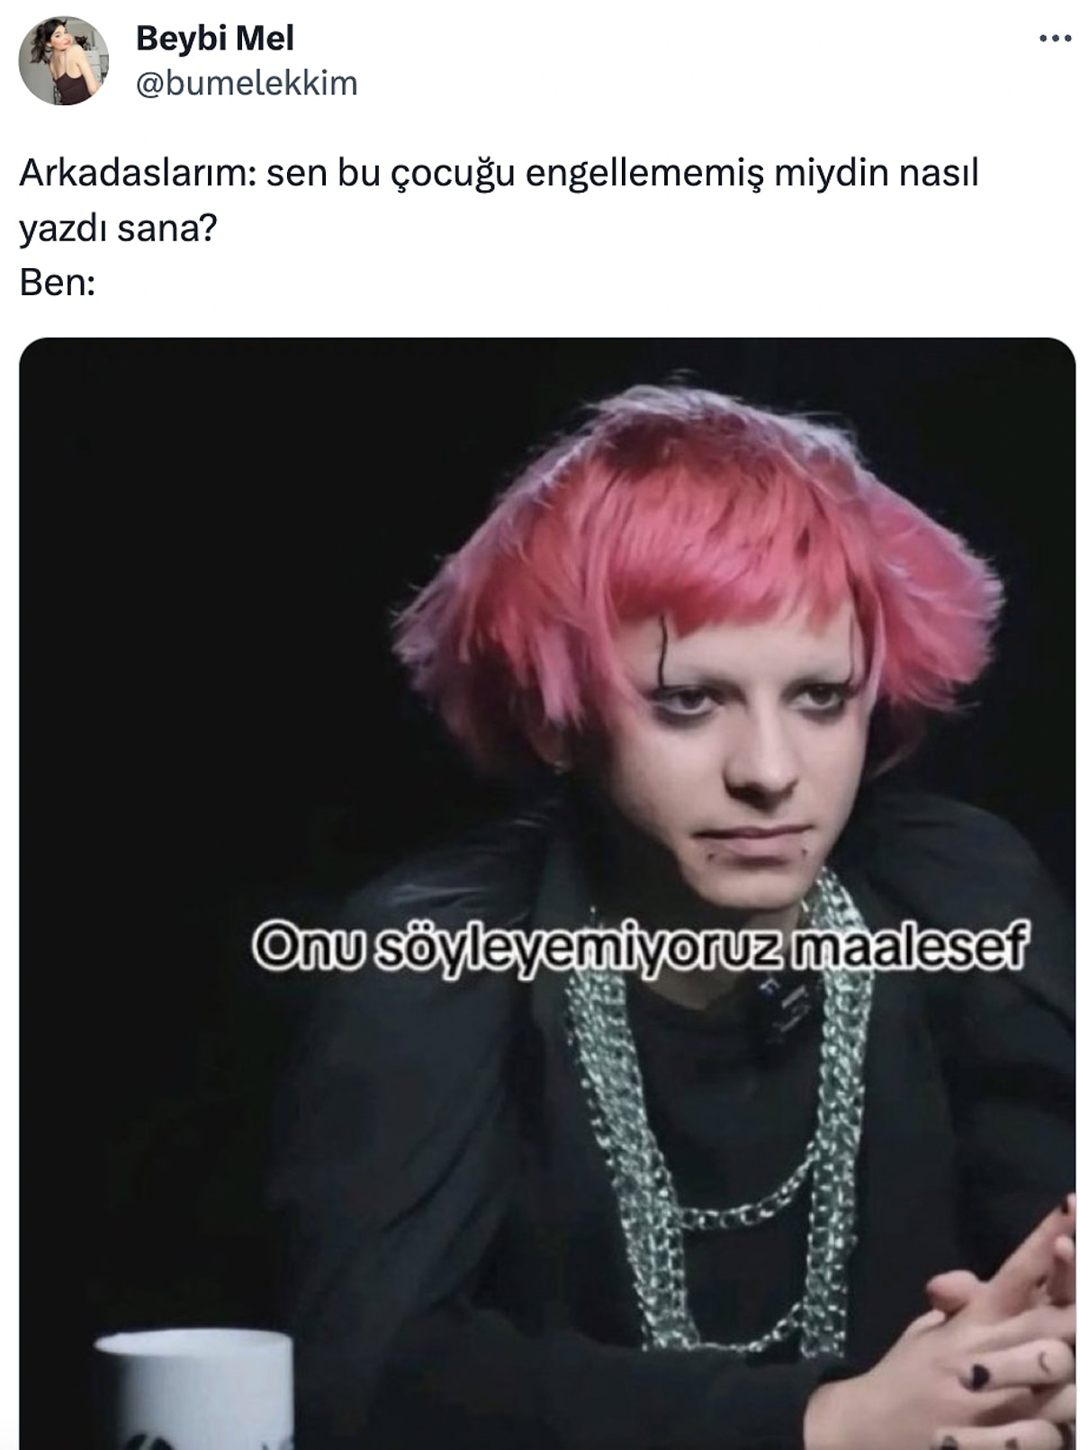Viewport: 1080px width, 1450px height.
Task: Open the @bumelekkim handle link
Action: click(x=247, y=84)
